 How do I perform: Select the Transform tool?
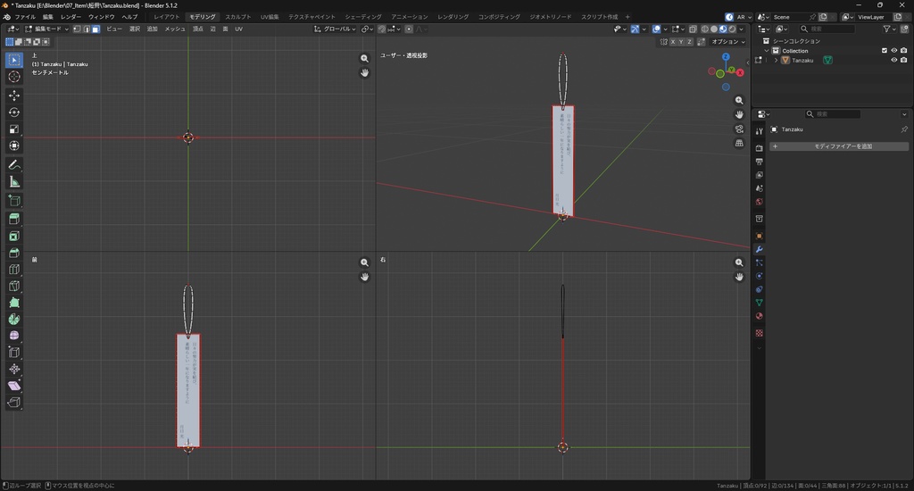[x=14, y=146]
